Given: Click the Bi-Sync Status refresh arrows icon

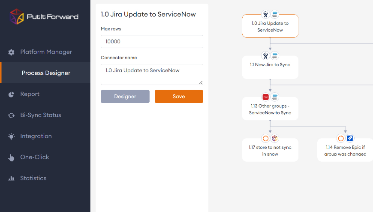Looking at the screenshot, I should tap(12, 115).
